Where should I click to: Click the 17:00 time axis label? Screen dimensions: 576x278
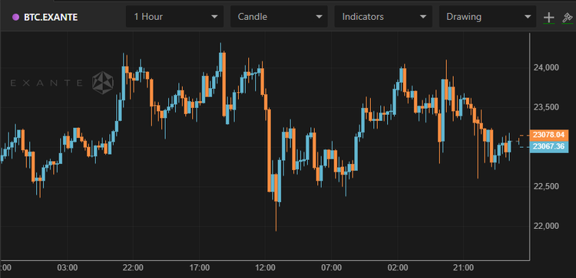pyautogui.click(x=199, y=268)
